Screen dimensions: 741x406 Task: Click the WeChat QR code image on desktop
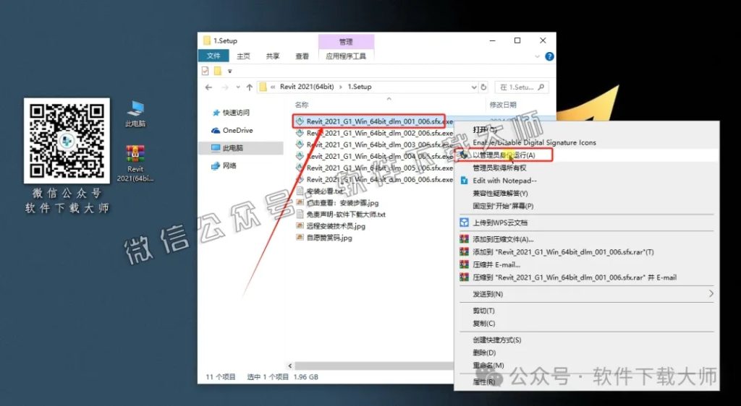[67, 141]
